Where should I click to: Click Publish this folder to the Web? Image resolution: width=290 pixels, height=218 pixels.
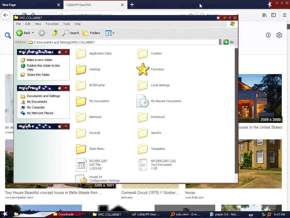pos(43,68)
